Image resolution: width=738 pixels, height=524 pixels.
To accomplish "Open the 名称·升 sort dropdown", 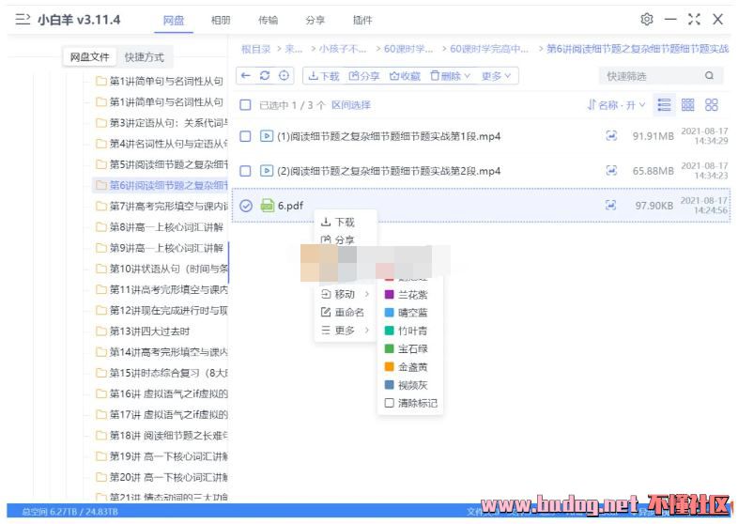I will click(618, 105).
